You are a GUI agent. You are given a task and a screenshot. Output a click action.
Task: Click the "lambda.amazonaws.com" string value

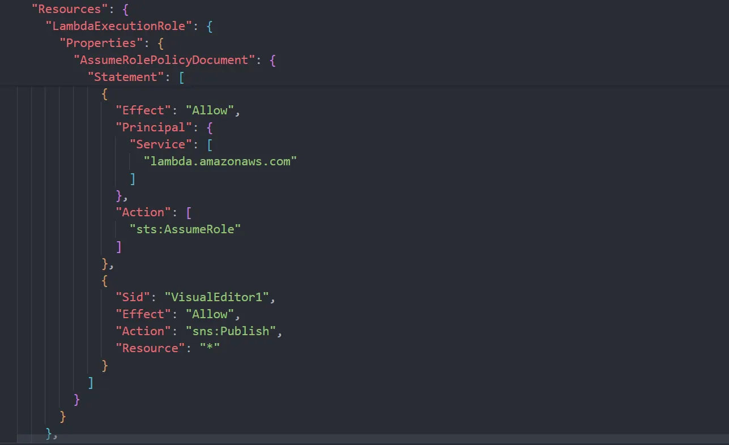tap(221, 161)
